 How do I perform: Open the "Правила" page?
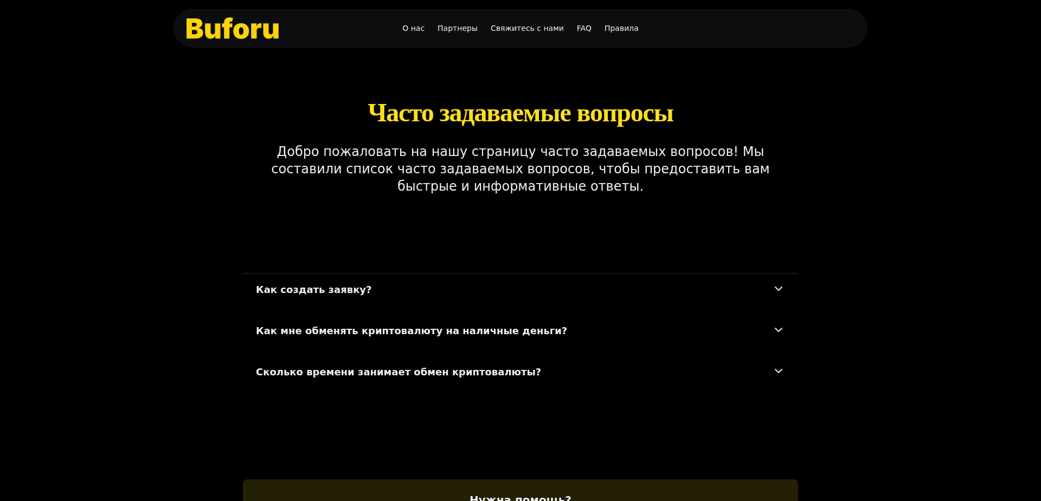point(621,28)
